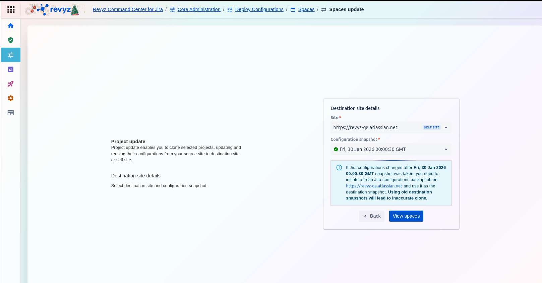Click the rocket sidebar icon

[x=11, y=84]
